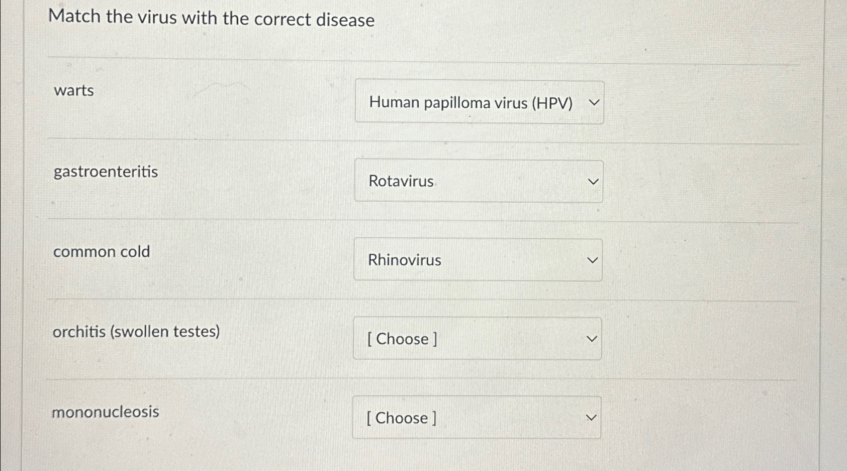Open the [Choose] dropdown for mononucleosis
Image resolution: width=847 pixels, height=471 pixels.
(x=476, y=417)
